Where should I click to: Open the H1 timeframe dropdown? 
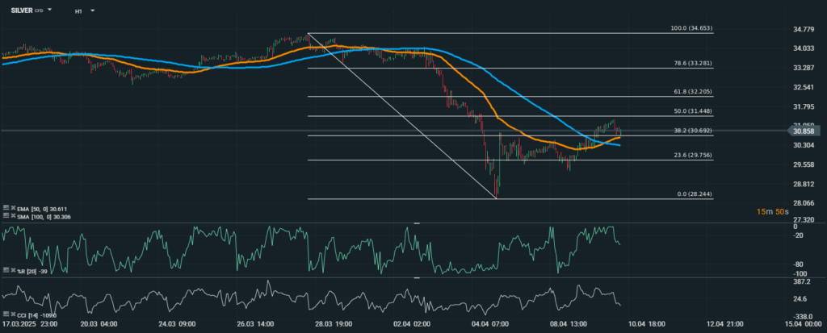pos(92,11)
